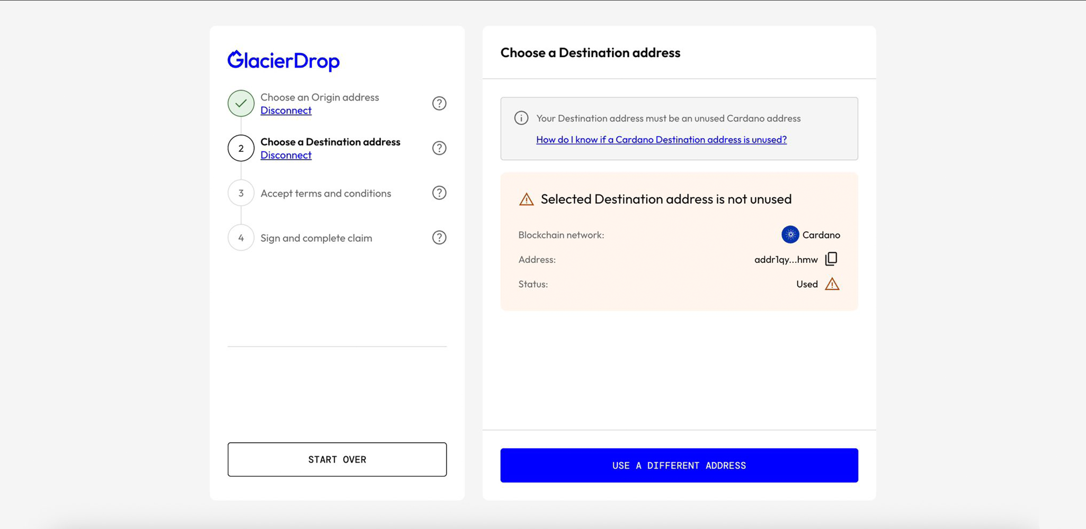
Task: Click the info icon in the notice box
Action: click(x=521, y=118)
